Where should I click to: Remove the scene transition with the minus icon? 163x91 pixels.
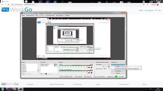[x=106, y=67]
